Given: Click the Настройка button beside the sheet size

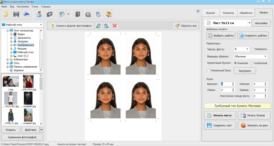Looking at the screenshot, I should tap(261, 23).
